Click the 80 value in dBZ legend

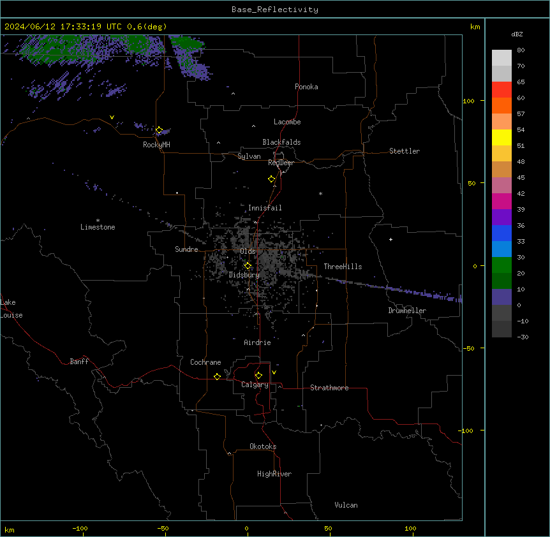coord(521,50)
